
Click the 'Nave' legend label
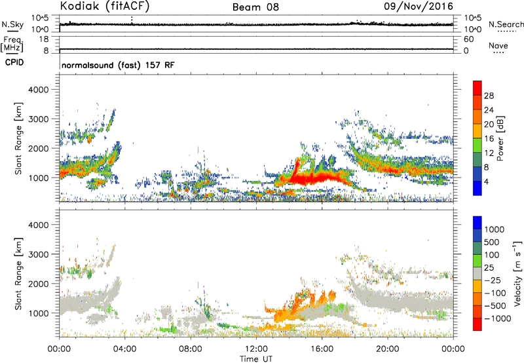pyautogui.click(x=498, y=46)
